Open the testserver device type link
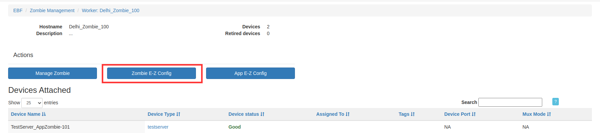This screenshot has height=133, width=600. [158, 127]
